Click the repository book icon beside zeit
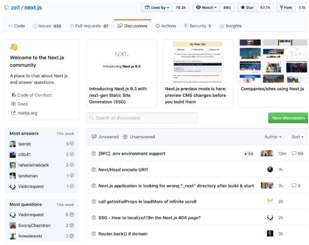Screen dimensions: 309x245 [4, 8]
